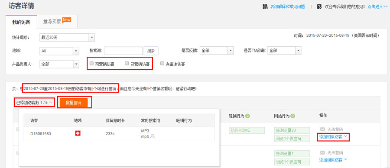
Task: Click the 访客详情 page title
Action: tap(21, 6)
